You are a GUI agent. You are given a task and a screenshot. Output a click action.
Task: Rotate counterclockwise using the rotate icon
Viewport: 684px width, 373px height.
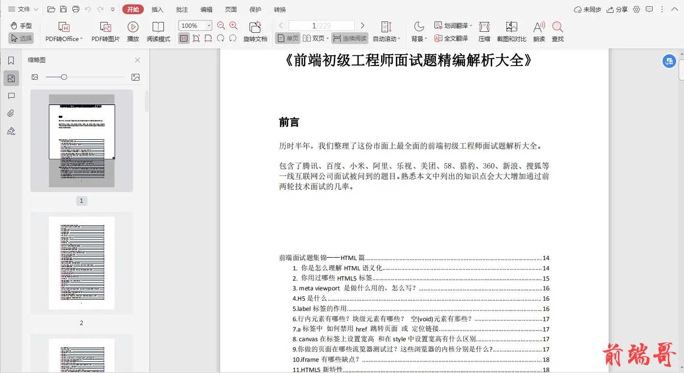click(x=233, y=38)
